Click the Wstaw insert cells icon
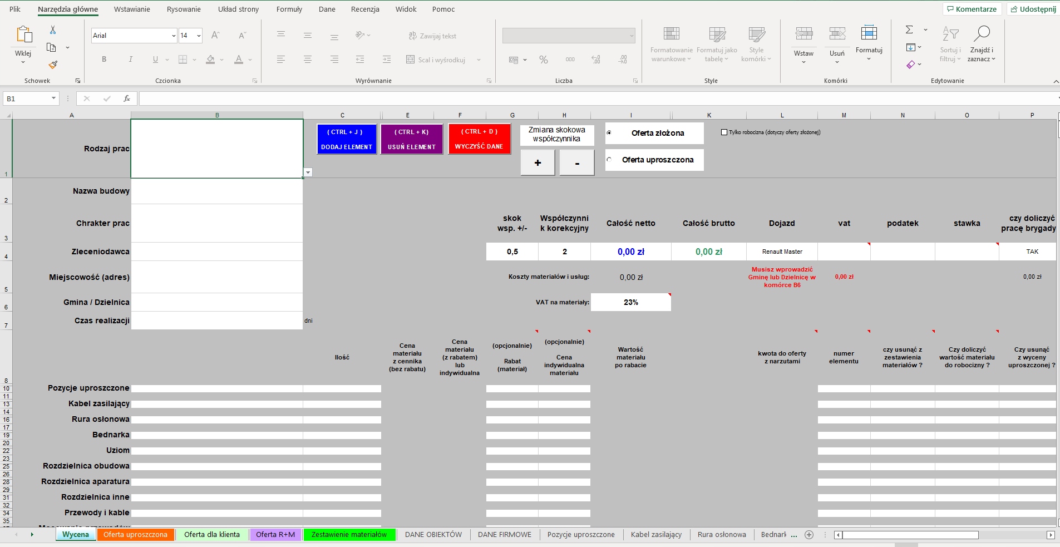 [803, 35]
